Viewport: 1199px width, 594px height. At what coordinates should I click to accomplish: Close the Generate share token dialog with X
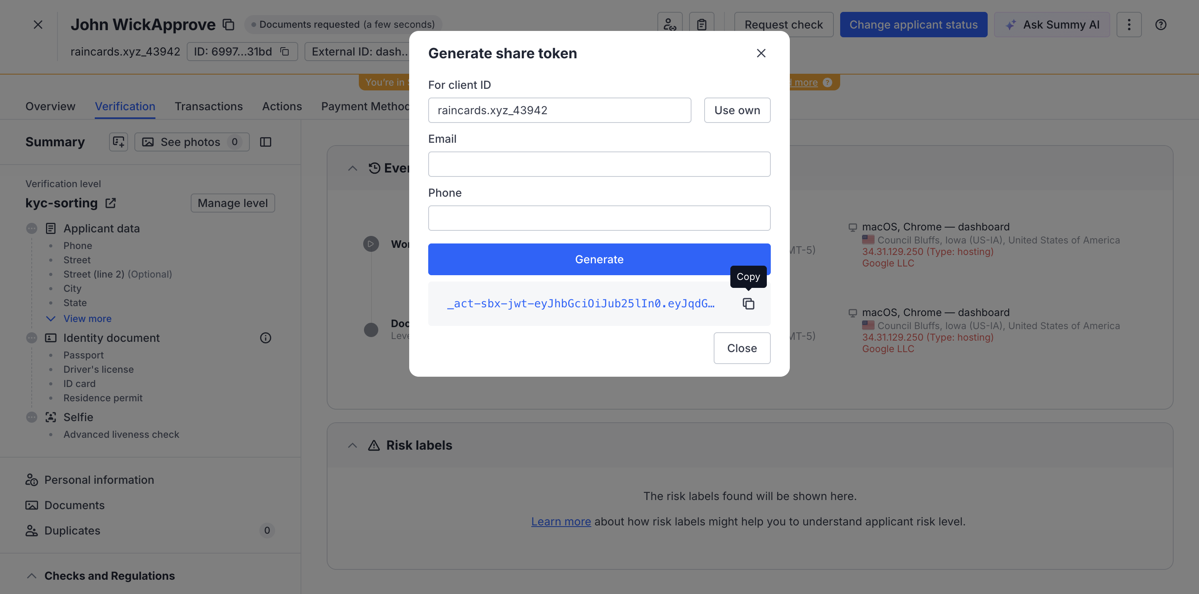point(761,54)
